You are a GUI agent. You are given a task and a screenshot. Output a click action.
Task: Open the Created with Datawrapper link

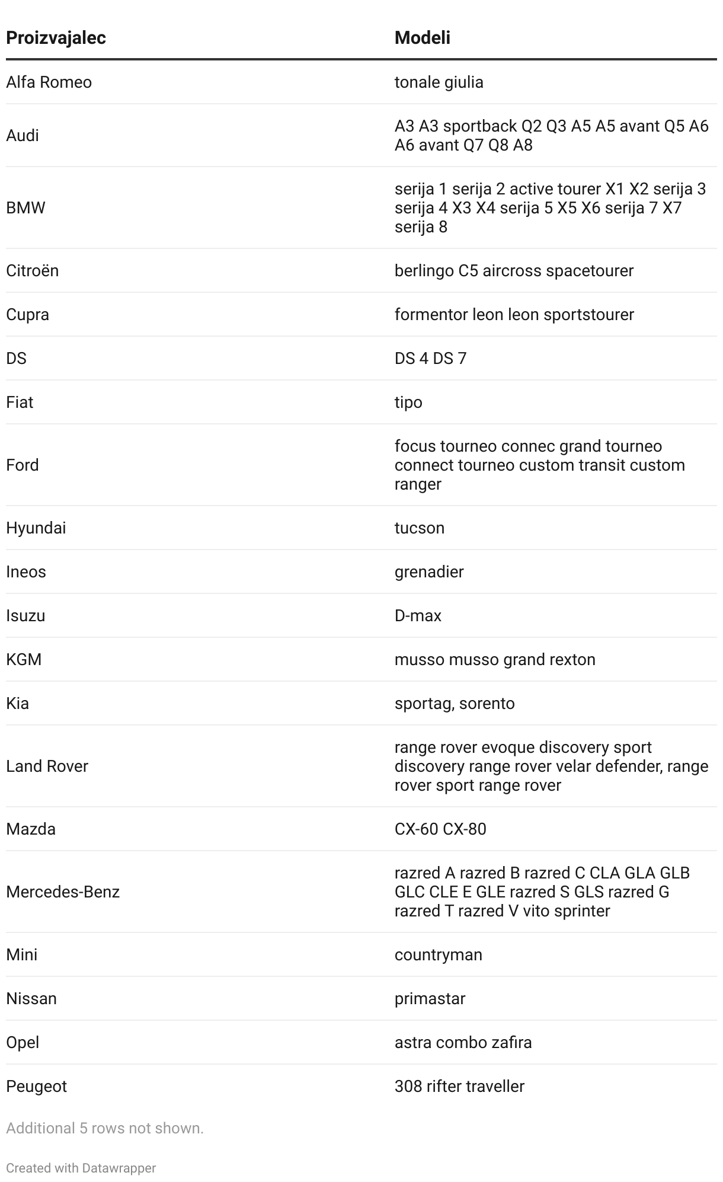[x=81, y=1168]
